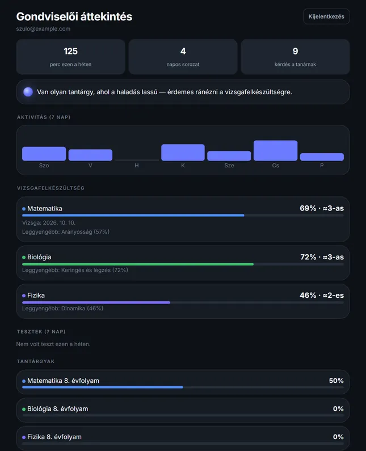Click the Cs activity bar in chart
Screen dimensions: 366x451
275,150
